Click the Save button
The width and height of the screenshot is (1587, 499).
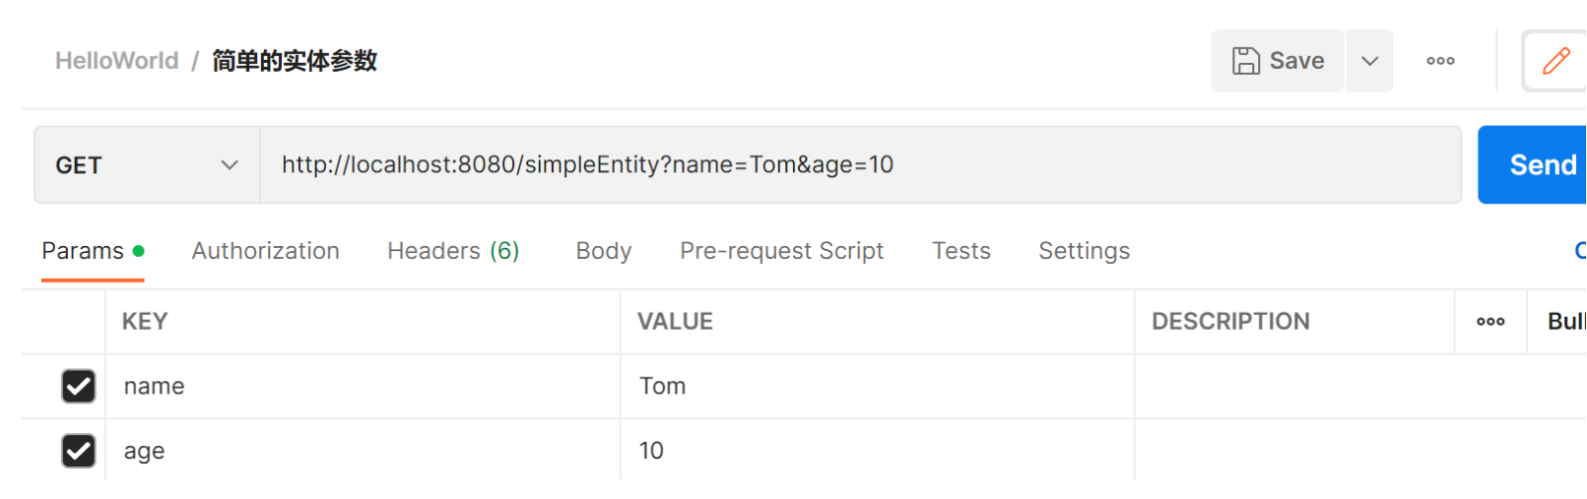(x=1278, y=61)
